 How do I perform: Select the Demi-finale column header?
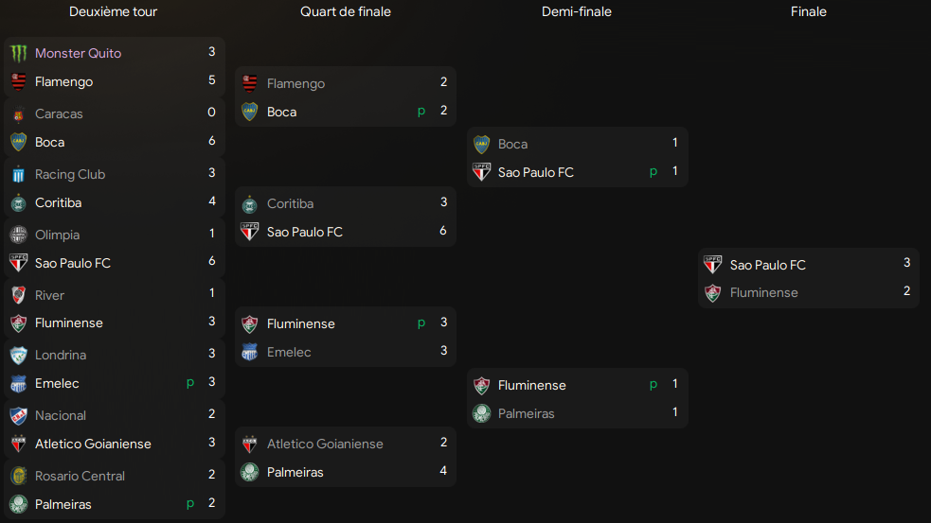[577, 12]
